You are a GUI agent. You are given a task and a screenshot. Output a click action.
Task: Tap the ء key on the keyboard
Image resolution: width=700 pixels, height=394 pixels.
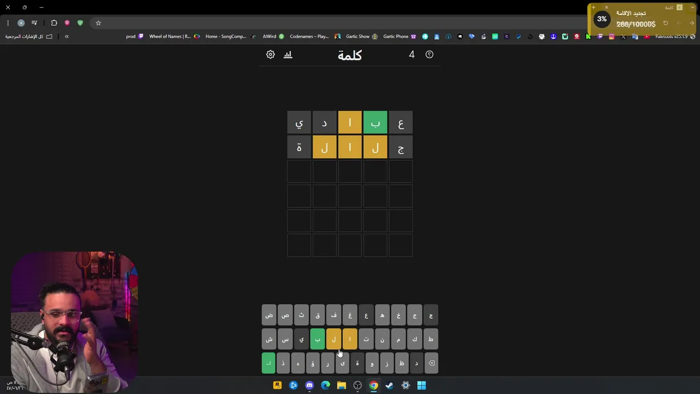point(298,363)
